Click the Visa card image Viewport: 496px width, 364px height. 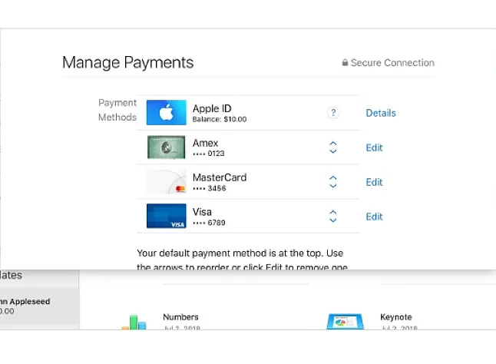coord(167,216)
